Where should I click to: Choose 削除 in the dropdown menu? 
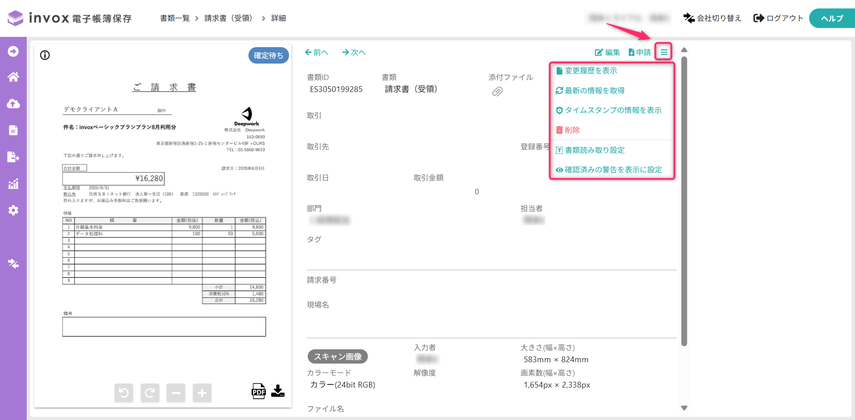coord(572,130)
